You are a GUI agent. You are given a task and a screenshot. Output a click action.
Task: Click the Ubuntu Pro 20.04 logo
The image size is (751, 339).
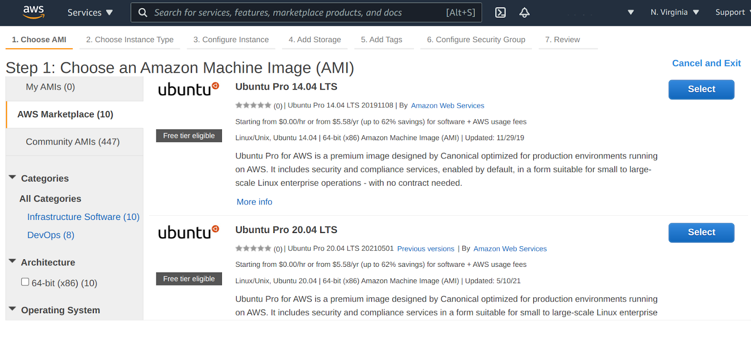[189, 232]
